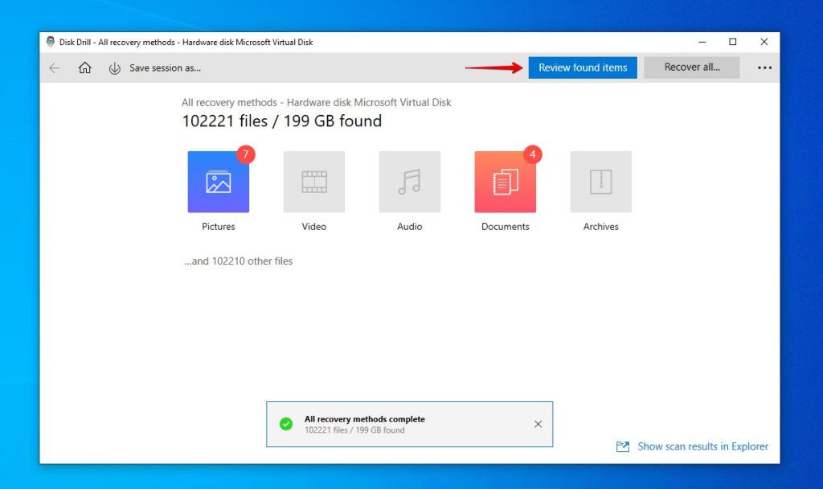Open Review found items
823x489 pixels.
click(583, 68)
